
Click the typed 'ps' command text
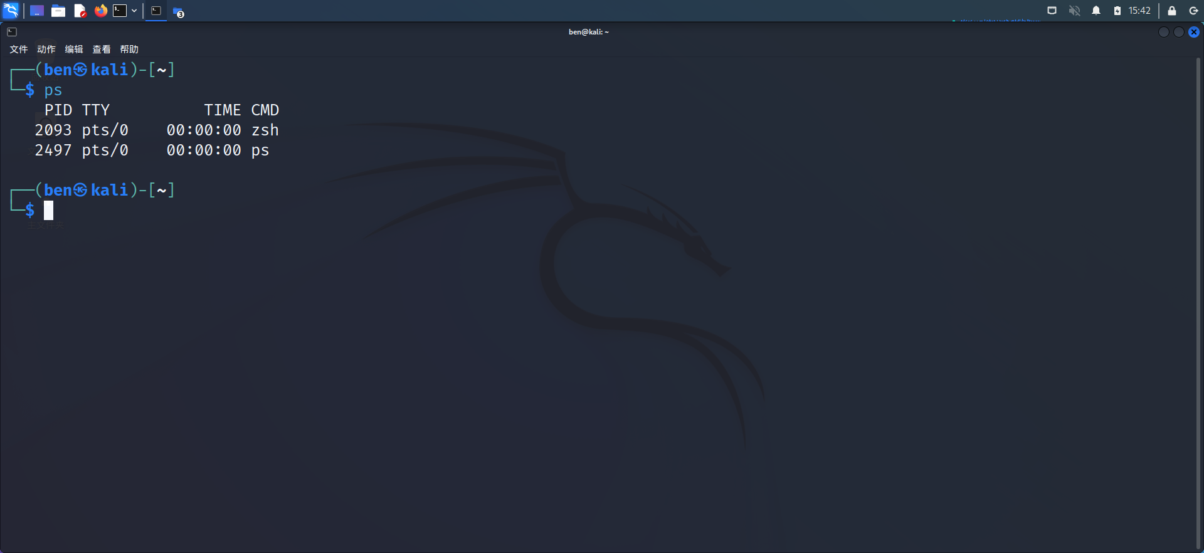point(53,90)
